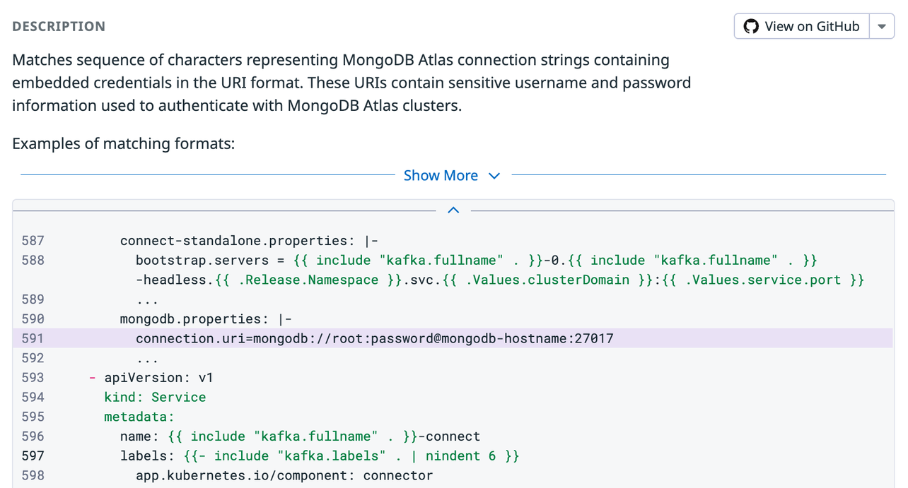Open the View on GitHub link

802,26
